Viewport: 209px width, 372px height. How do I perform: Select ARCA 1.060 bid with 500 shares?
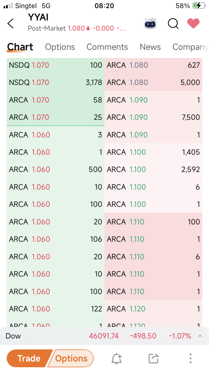click(x=55, y=170)
